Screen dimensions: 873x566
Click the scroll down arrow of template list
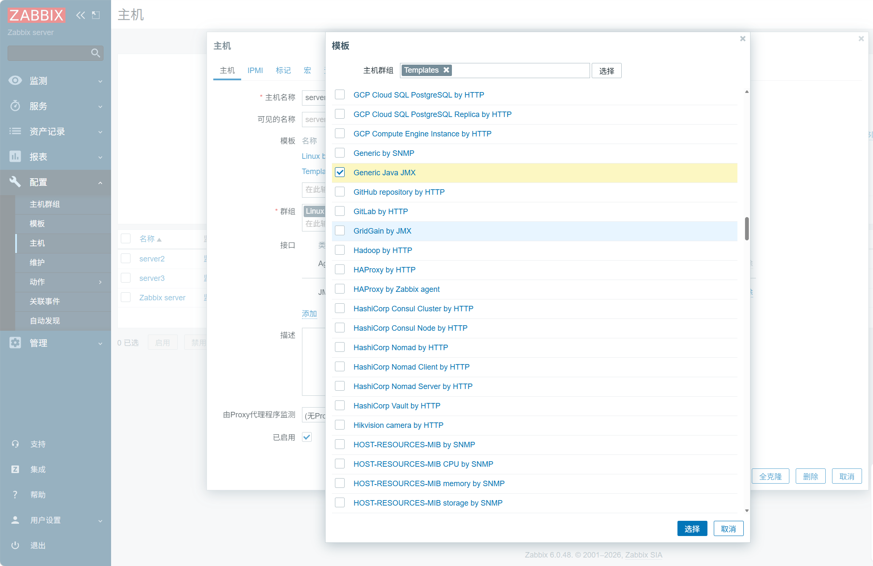(x=747, y=511)
